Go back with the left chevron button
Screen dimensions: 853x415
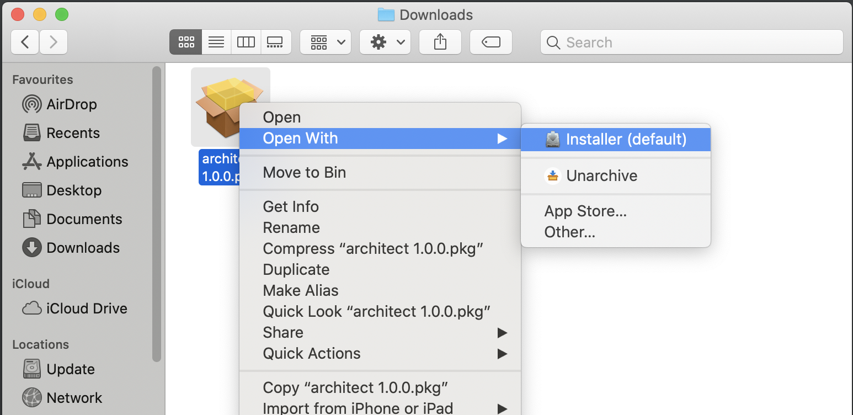[x=25, y=42]
